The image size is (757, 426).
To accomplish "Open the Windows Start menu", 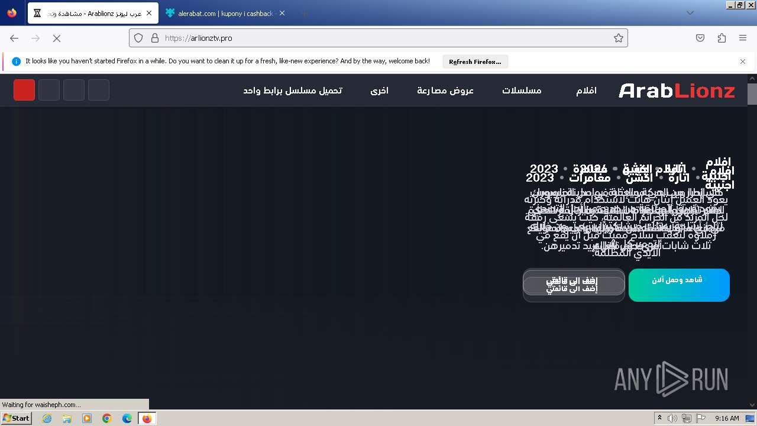I will (x=16, y=418).
